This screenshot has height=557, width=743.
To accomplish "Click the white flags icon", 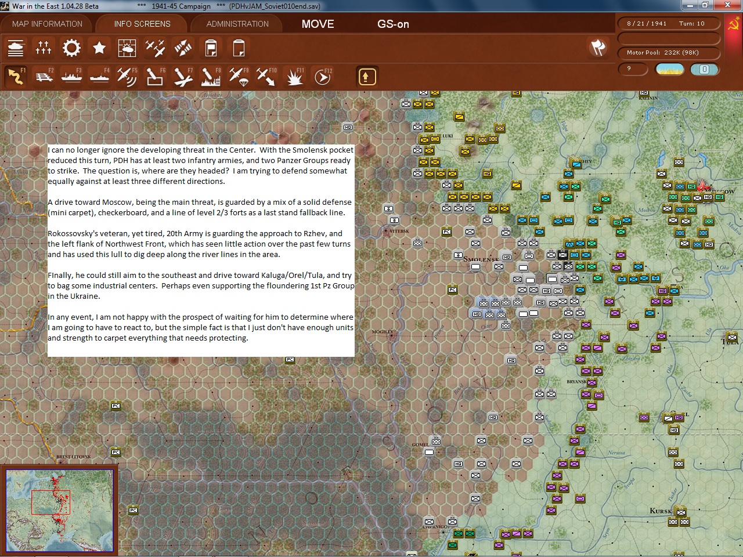I will (x=598, y=48).
